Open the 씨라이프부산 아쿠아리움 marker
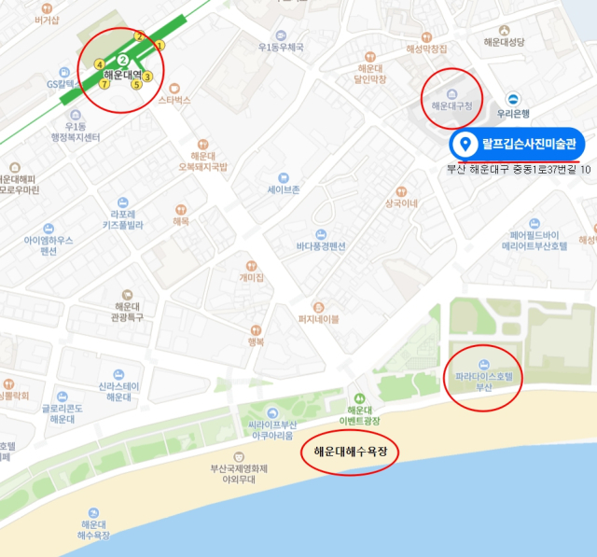Screen dimensions: 597x557 (x=272, y=413)
